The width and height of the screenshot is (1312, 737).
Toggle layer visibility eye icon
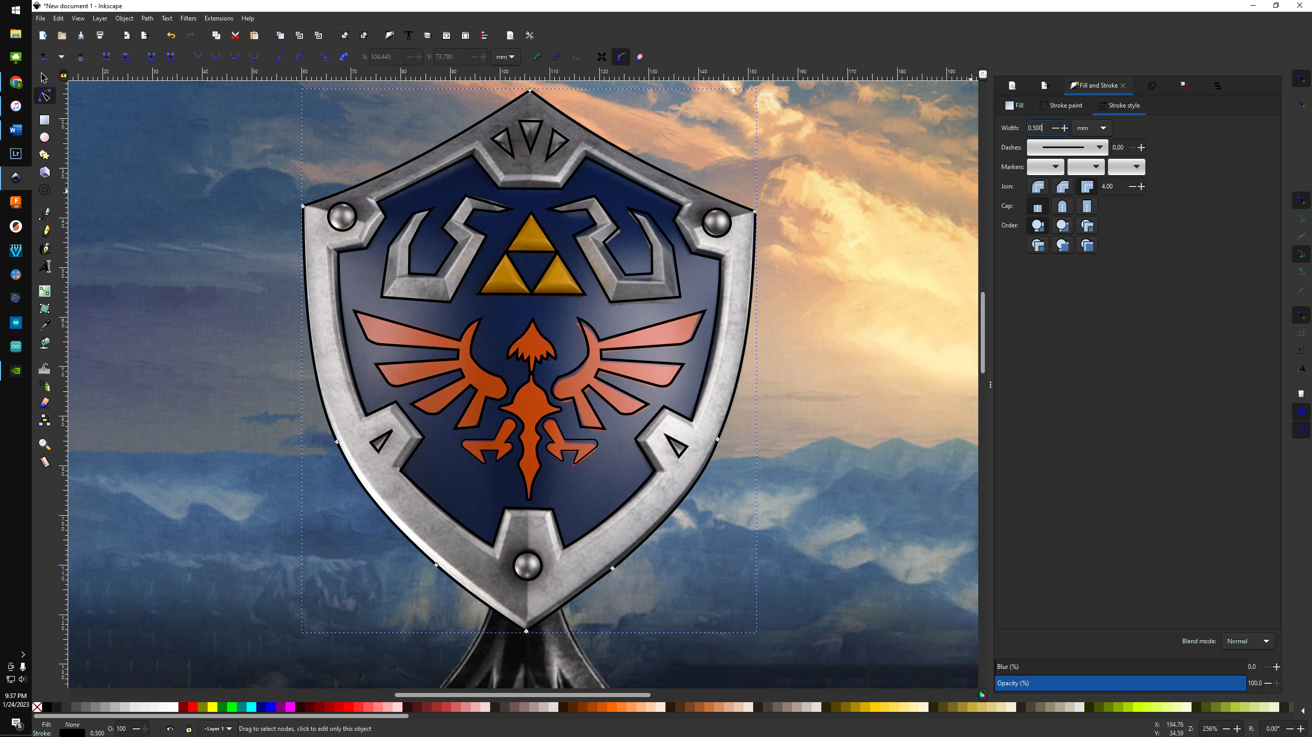(170, 729)
